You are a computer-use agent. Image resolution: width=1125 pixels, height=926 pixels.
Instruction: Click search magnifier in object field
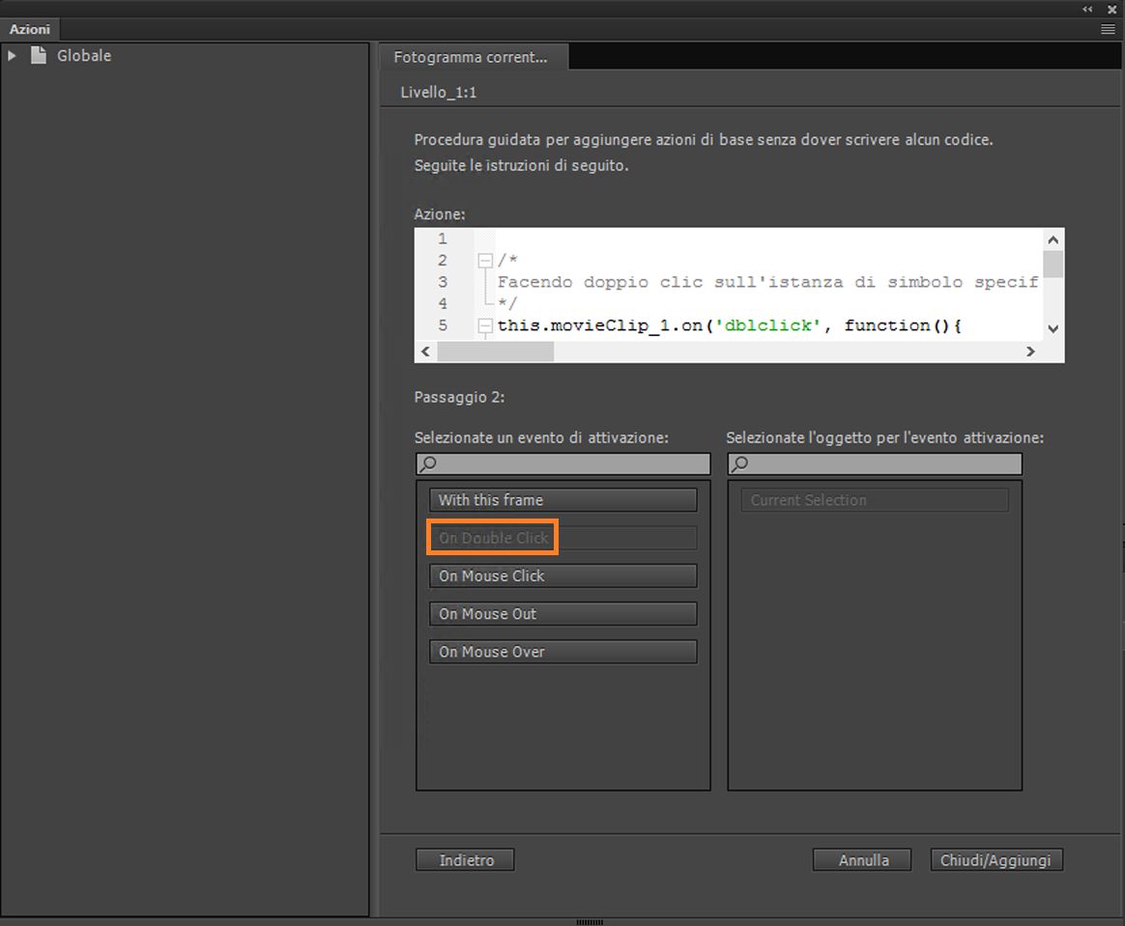tap(739, 463)
